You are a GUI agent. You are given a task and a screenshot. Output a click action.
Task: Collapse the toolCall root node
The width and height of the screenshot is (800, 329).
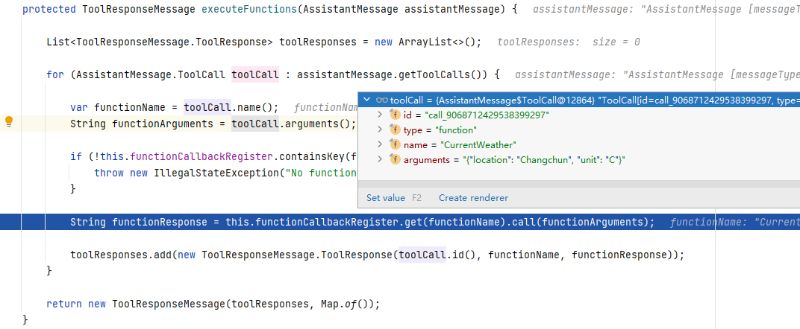click(366, 100)
